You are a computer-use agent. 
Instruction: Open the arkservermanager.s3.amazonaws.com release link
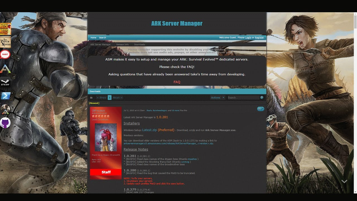168,143
